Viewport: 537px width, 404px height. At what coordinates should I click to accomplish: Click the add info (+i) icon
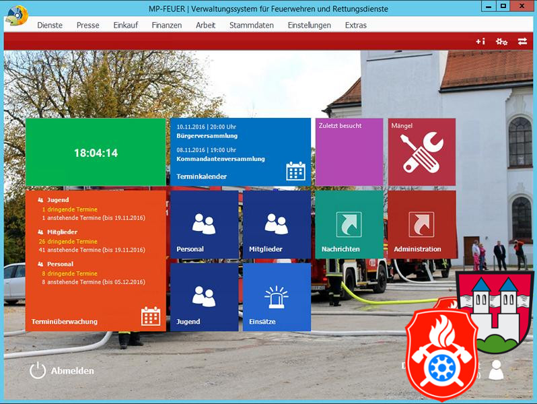click(x=480, y=42)
